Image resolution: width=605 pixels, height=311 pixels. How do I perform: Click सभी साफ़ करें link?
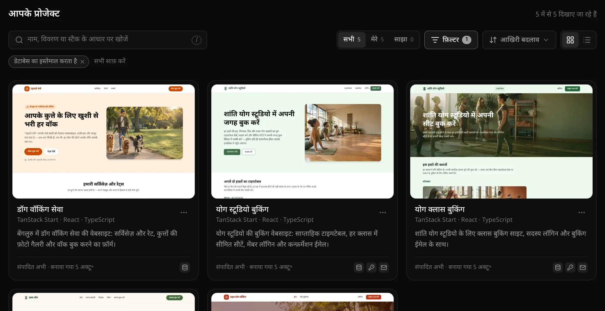point(110,61)
